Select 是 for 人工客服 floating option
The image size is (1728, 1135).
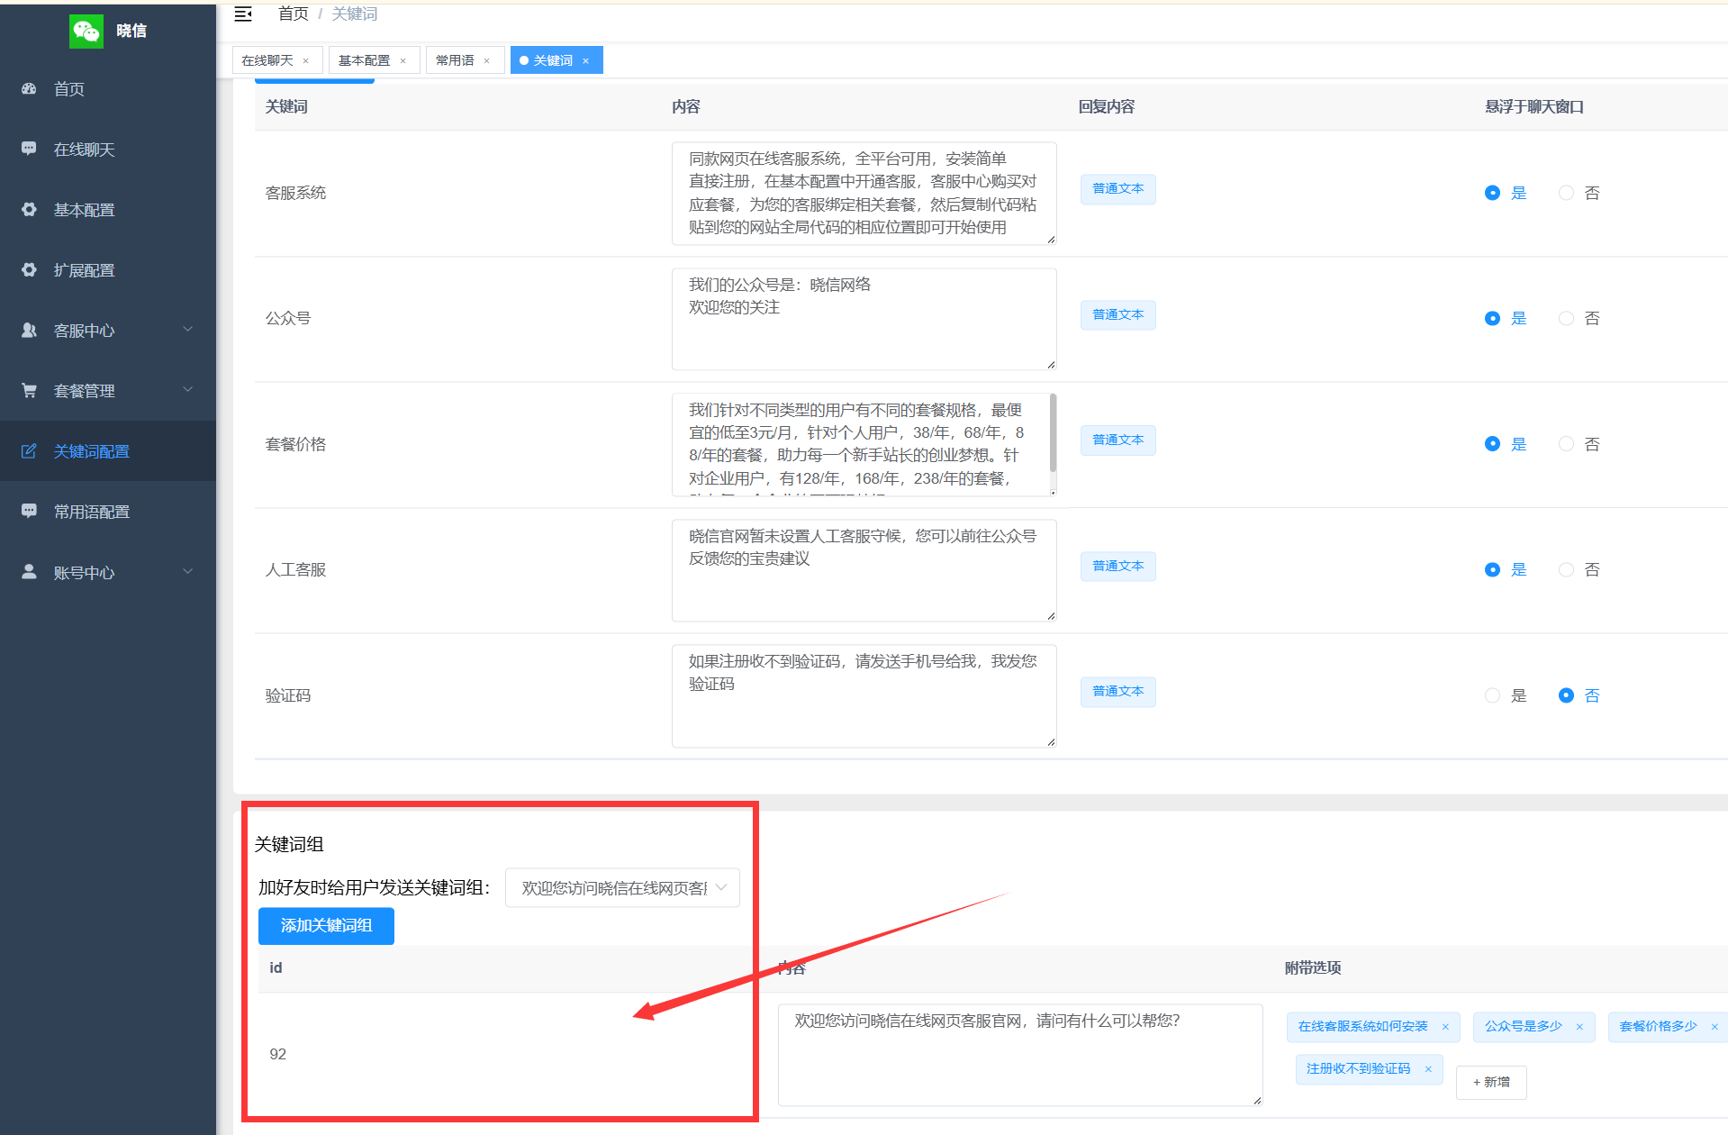[1492, 569]
